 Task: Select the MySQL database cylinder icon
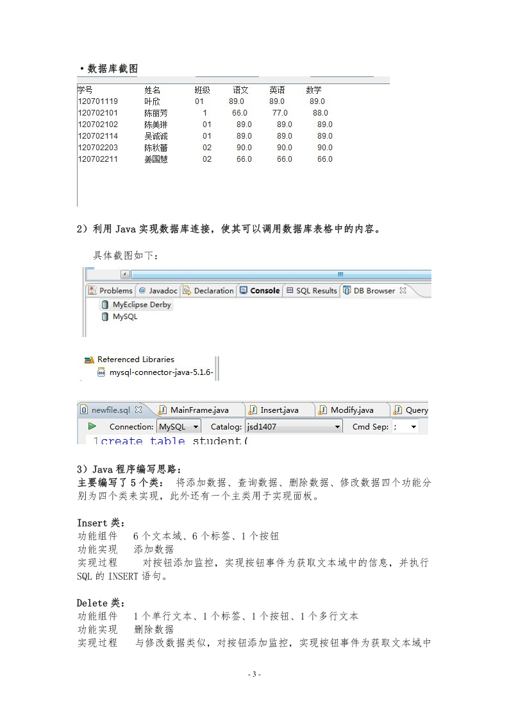105,317
